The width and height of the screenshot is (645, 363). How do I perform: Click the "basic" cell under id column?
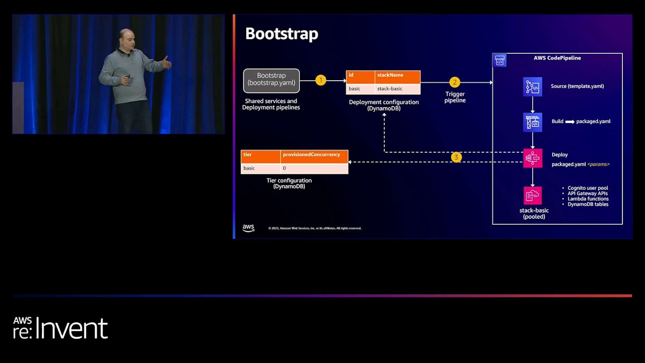point(361,89)
